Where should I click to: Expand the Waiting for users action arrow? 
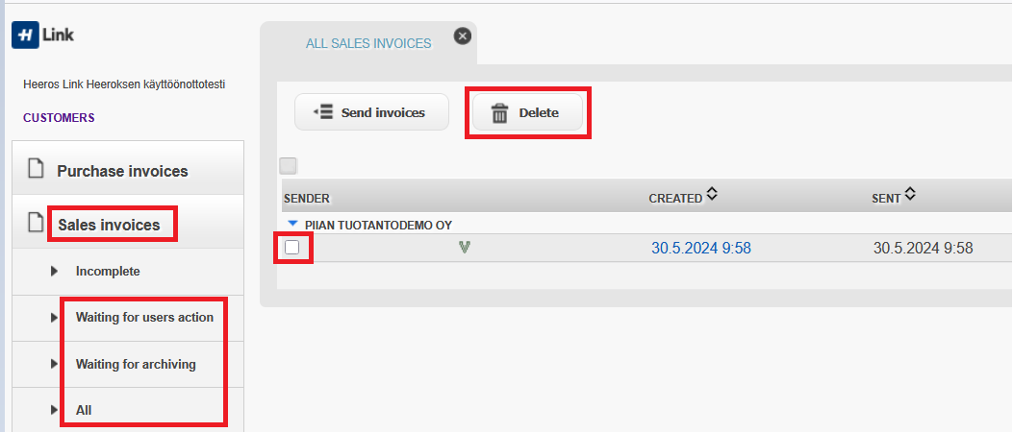pos(55,317)
